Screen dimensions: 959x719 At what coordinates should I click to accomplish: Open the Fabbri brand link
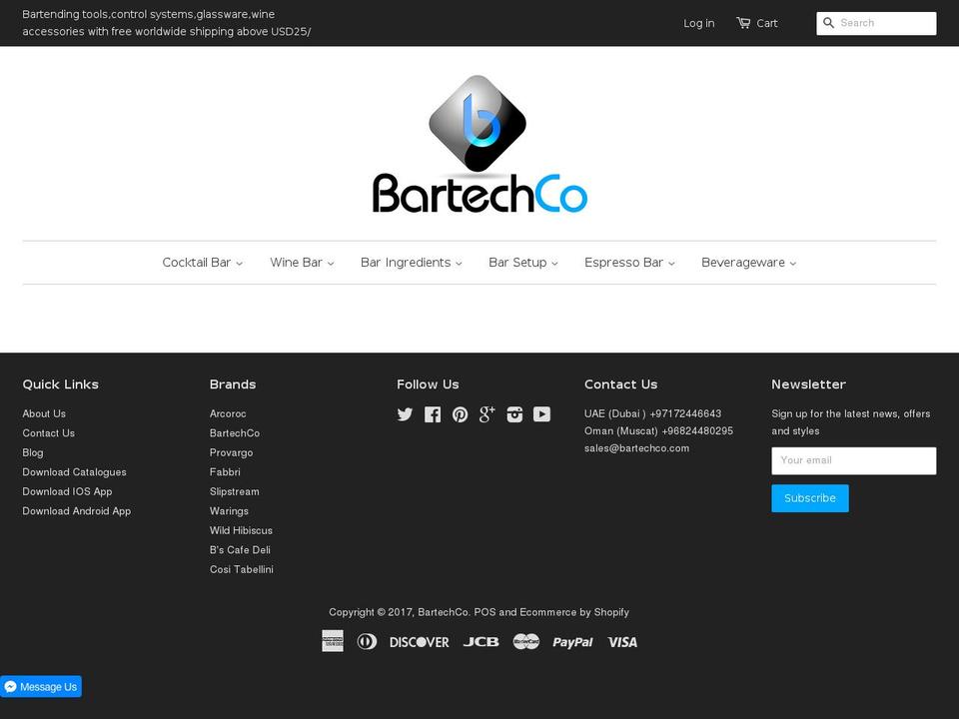225,472
